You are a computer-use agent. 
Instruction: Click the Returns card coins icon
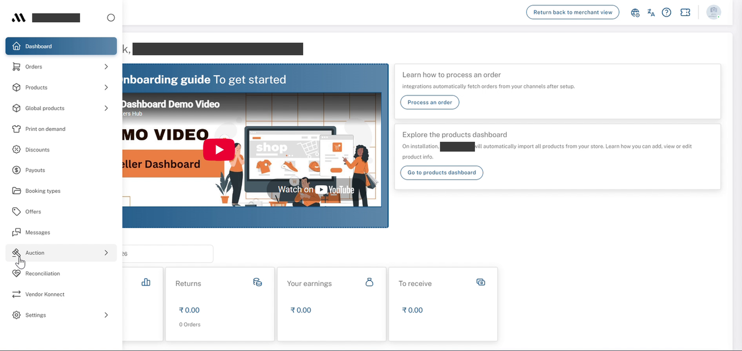coord(258,282)
